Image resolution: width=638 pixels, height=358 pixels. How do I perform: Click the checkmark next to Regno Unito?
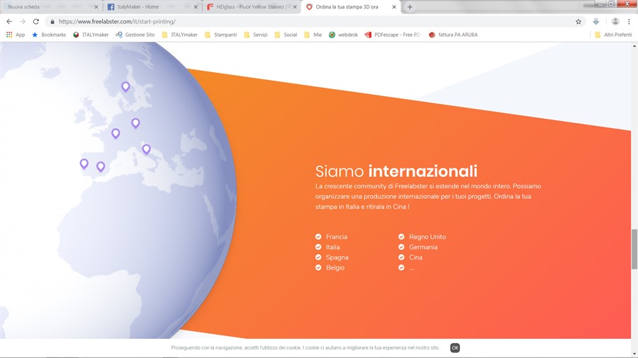(x=401, y=236)
